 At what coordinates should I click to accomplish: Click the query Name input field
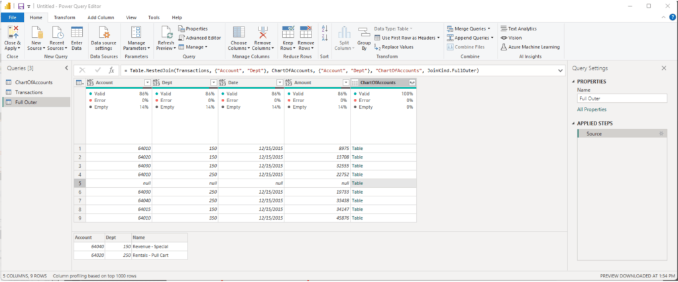(621, 98)
